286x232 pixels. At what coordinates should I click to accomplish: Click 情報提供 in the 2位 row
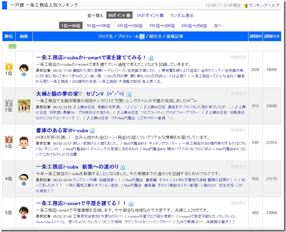[x=238, y=94]
